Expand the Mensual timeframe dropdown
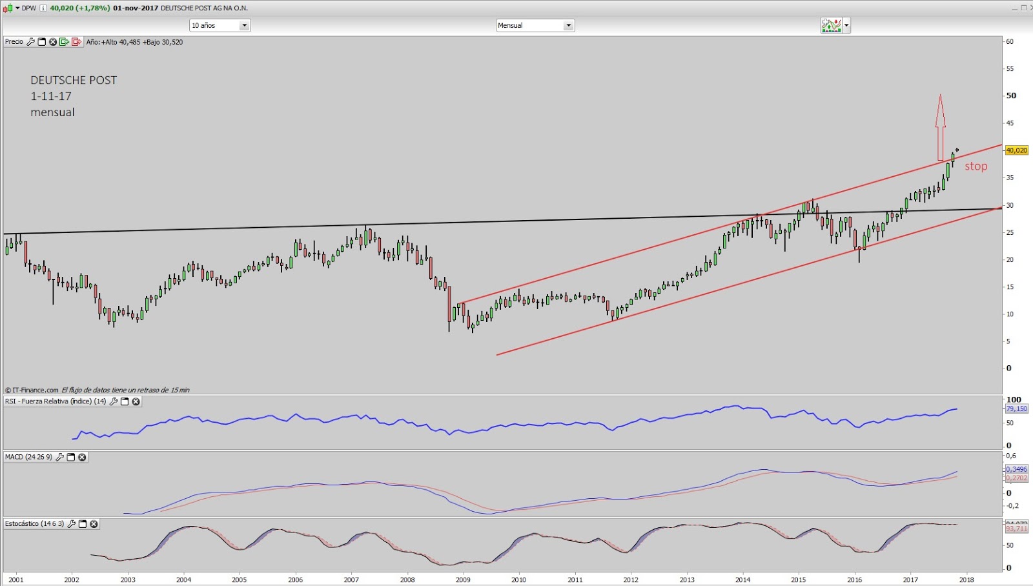This screenshot has width=1033, height=586. click(568, 25)
